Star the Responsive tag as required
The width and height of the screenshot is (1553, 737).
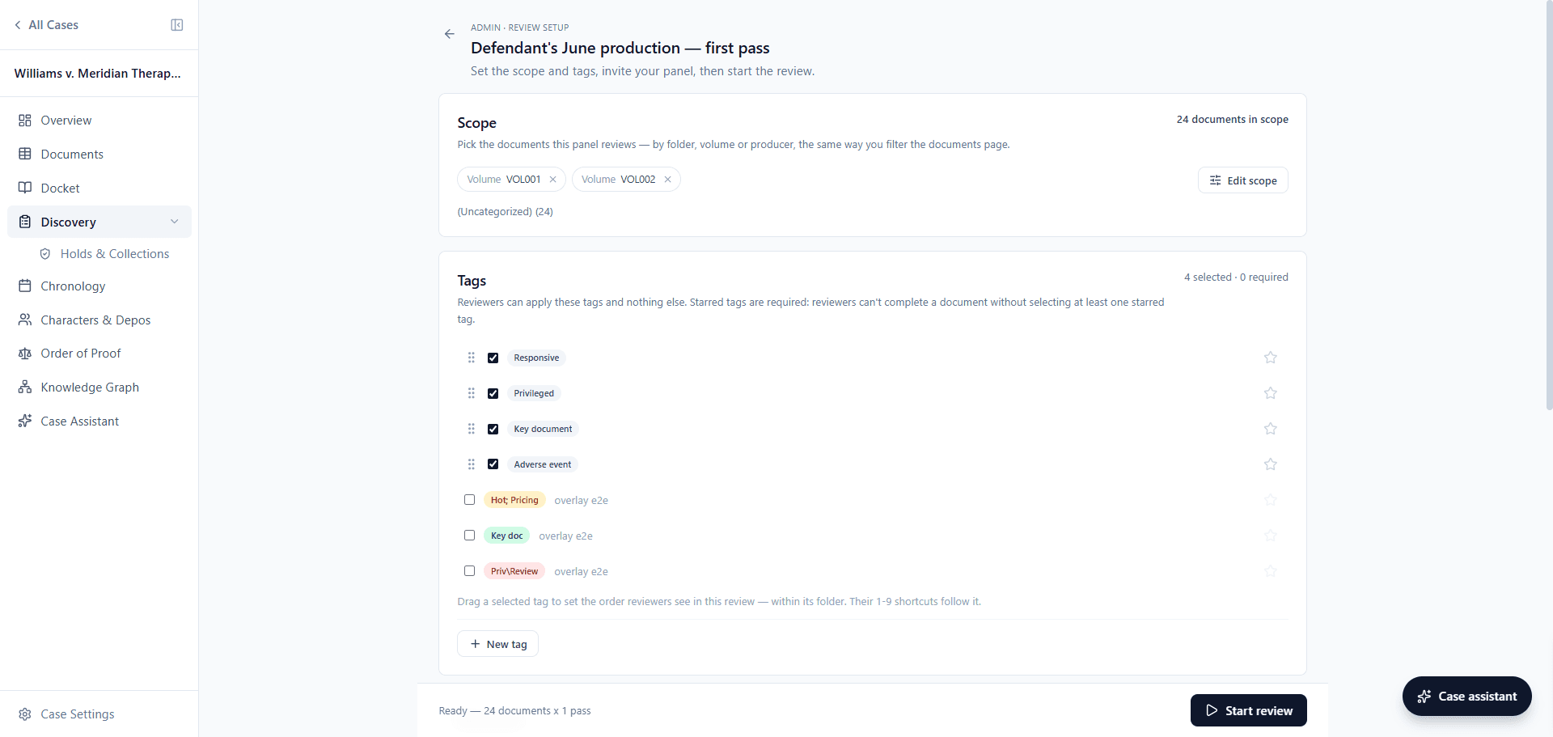pyautogui.click(x=1271, y=358)
